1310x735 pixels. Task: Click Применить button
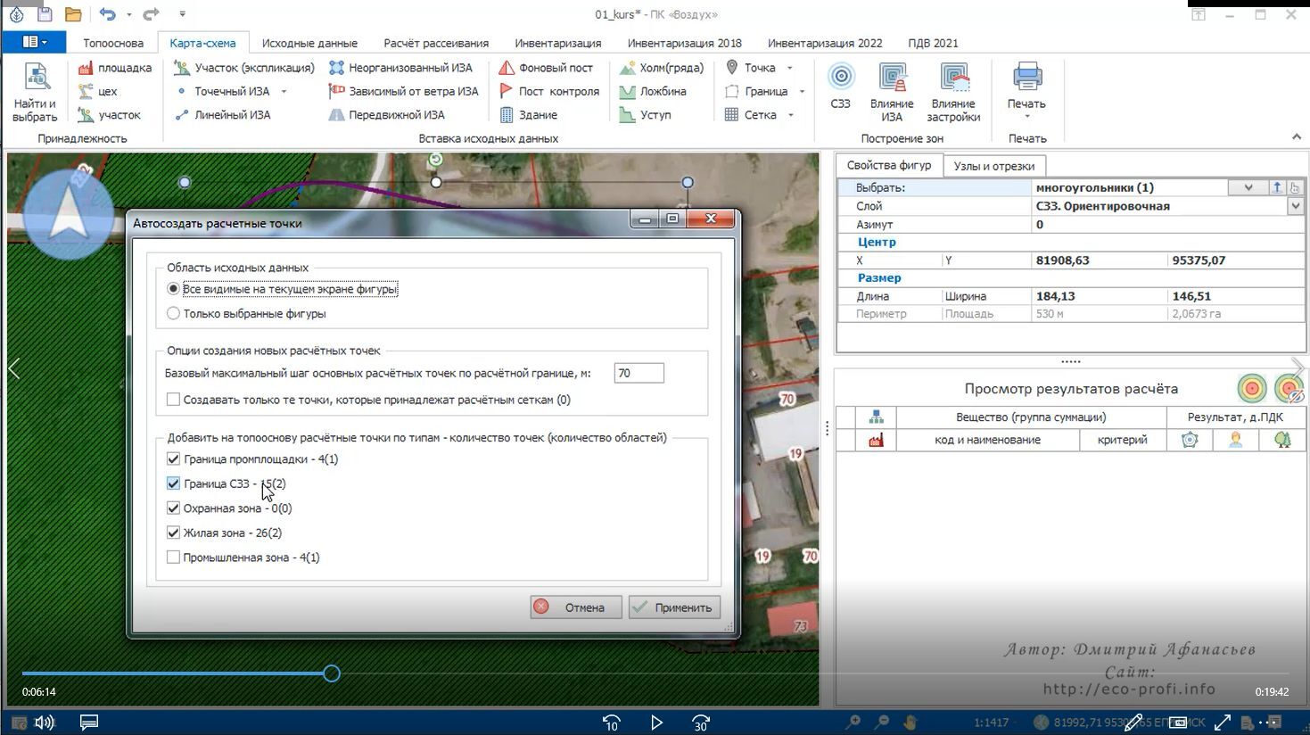[x=674, y=607]
